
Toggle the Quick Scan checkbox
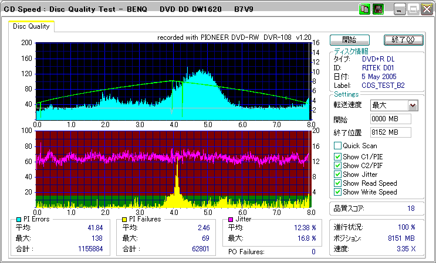point(337,146)
